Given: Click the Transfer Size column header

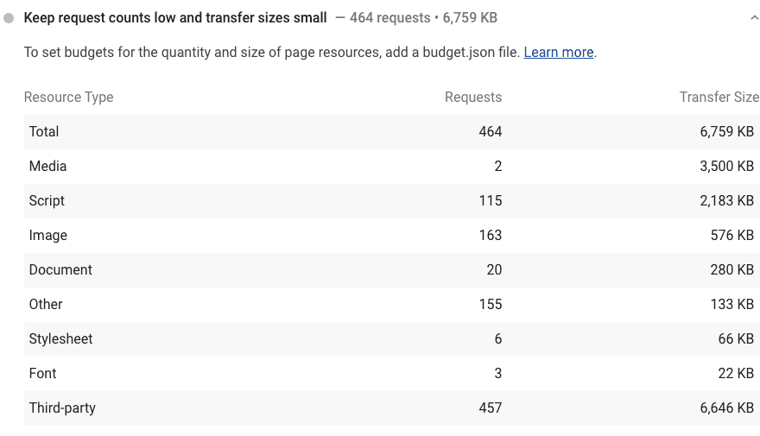Looking at the screenshot, I should pyautogui.click(x=719, y=97).
